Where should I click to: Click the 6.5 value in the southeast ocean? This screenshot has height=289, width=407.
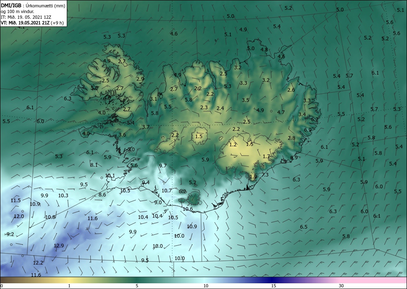[x=304, y=227]
